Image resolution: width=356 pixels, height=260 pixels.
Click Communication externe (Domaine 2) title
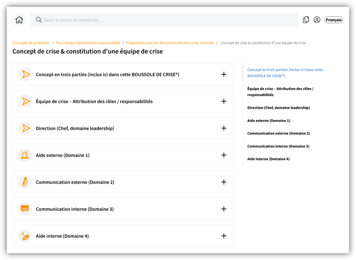(x=75, y=182)
